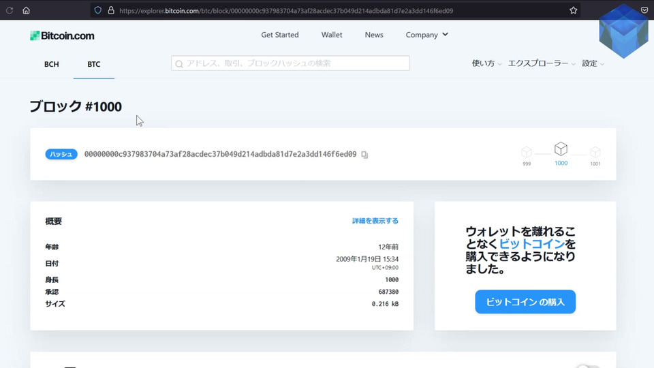
Task: Click the ハッシュ badge label
Action: tap(61, 155)
